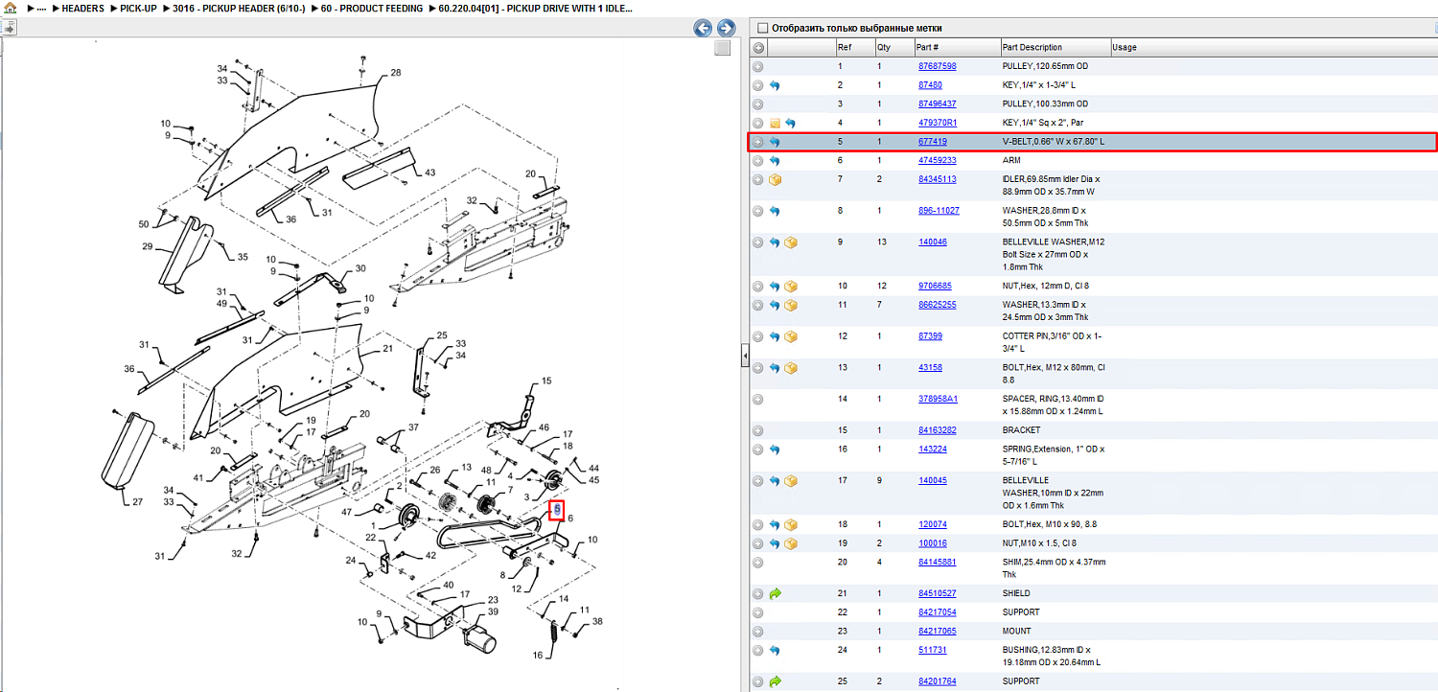1438x692 pixels.
Task: Open part number link 87687598
Action: pyautogui.click(x=937, y=66)
